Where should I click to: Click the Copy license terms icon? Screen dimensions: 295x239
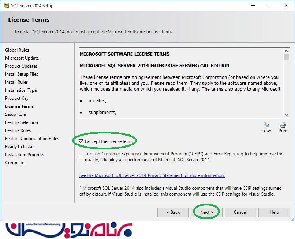pos(266,125)
